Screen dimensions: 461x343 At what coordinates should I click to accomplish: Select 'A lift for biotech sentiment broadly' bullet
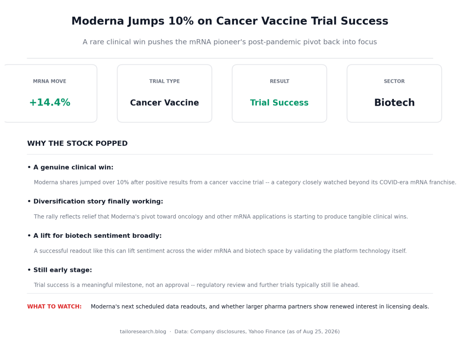coord(94,236)
